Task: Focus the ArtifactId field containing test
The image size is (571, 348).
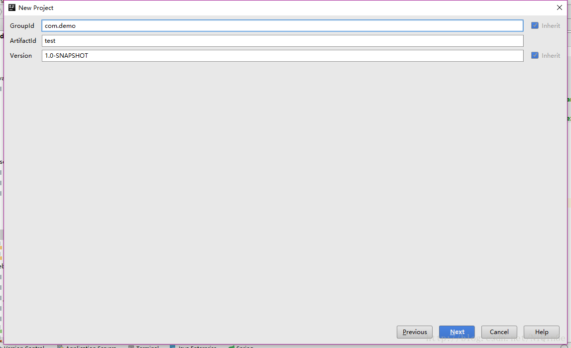Action: [x=282, y=41]
